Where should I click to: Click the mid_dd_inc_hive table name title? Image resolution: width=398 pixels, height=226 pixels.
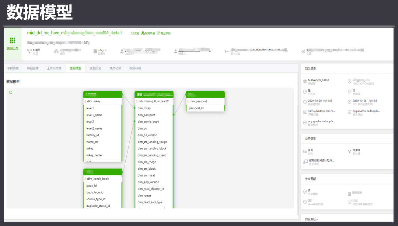[74, 33]
